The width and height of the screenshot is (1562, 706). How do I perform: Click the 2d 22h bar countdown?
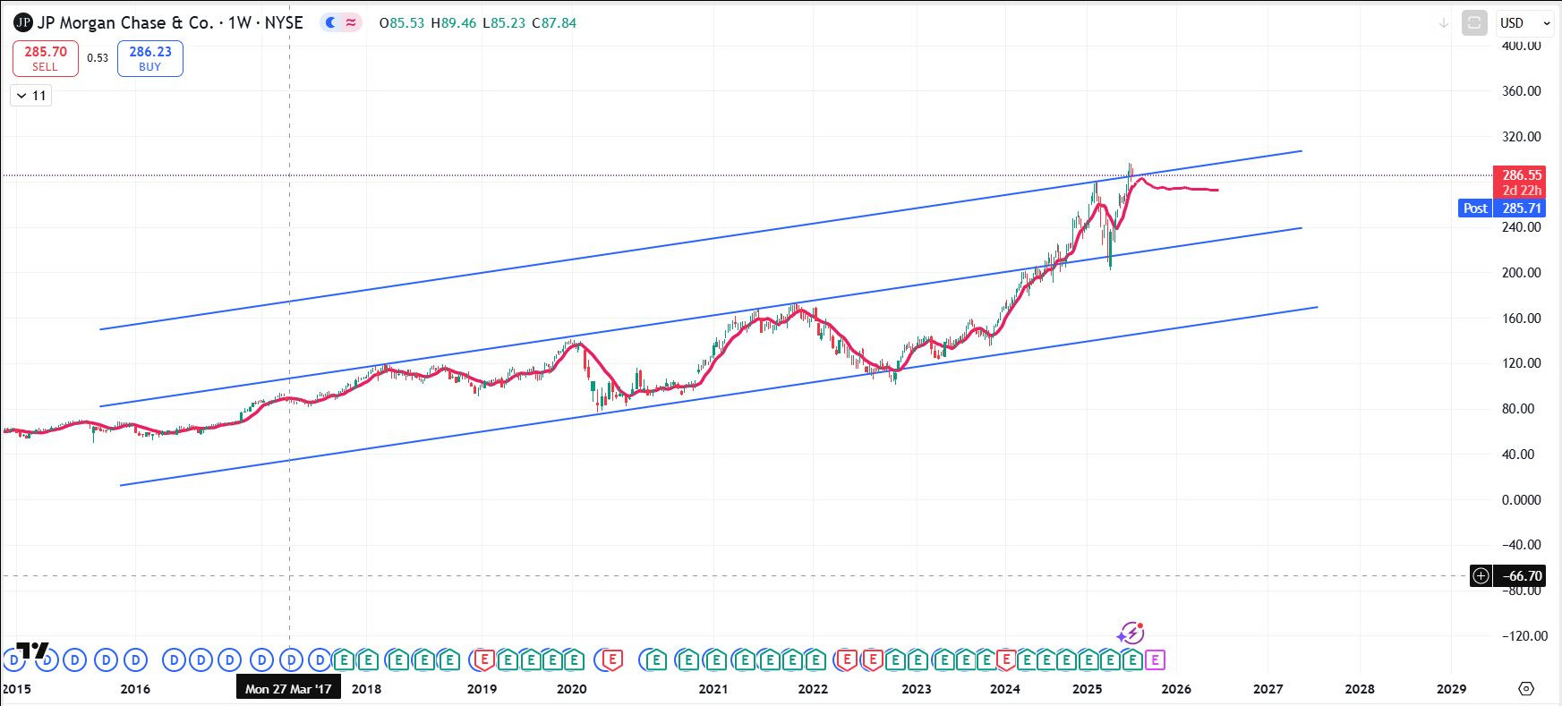(1521, 191)
